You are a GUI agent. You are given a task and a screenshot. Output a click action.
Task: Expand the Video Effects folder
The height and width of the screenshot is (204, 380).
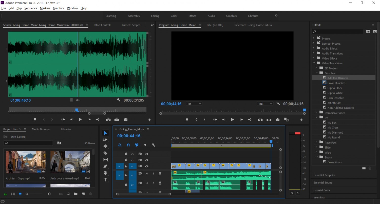pos(313,58)
